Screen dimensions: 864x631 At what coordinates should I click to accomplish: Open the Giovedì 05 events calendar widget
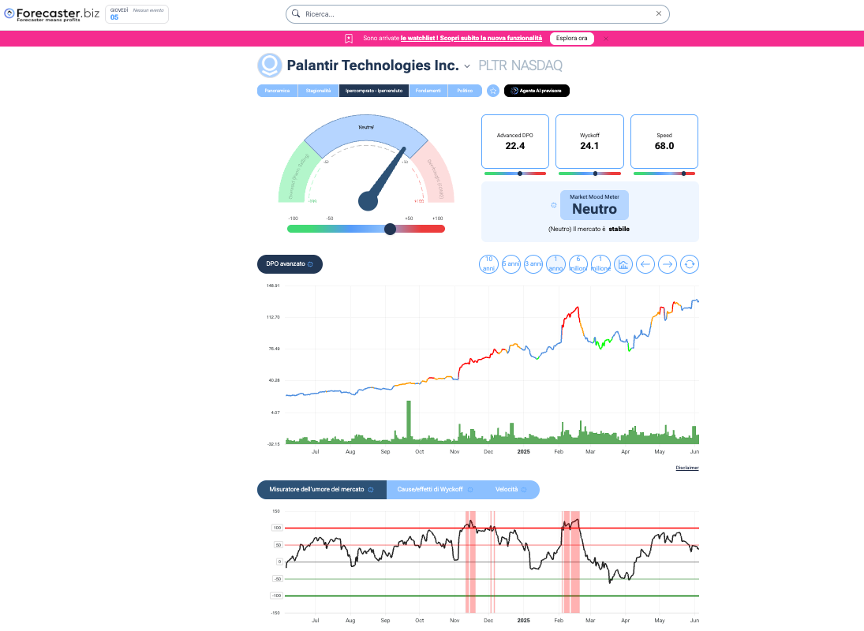tap(137, 13)
